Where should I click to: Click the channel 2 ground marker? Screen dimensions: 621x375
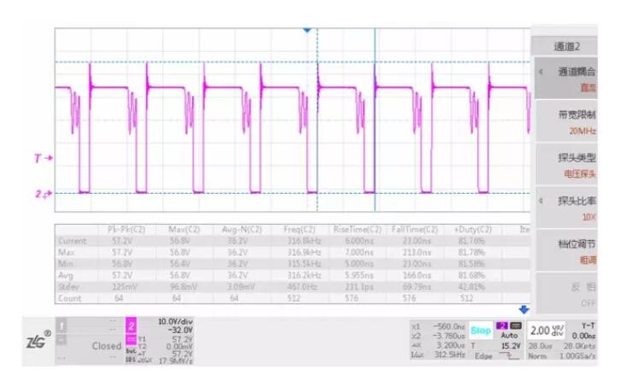[x=43, y=194]
